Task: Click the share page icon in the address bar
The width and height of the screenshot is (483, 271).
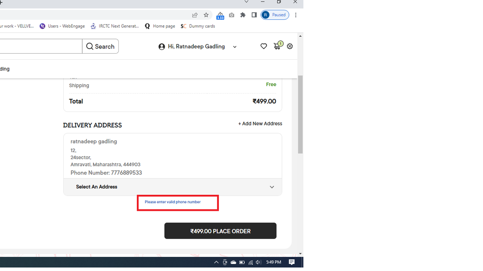Action: pos(195,15)
